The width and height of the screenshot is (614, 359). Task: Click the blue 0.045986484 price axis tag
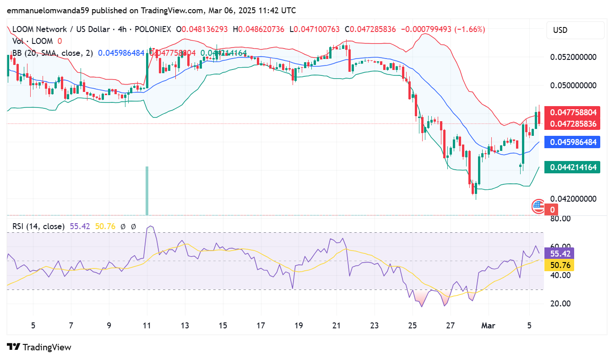[573, 142]
